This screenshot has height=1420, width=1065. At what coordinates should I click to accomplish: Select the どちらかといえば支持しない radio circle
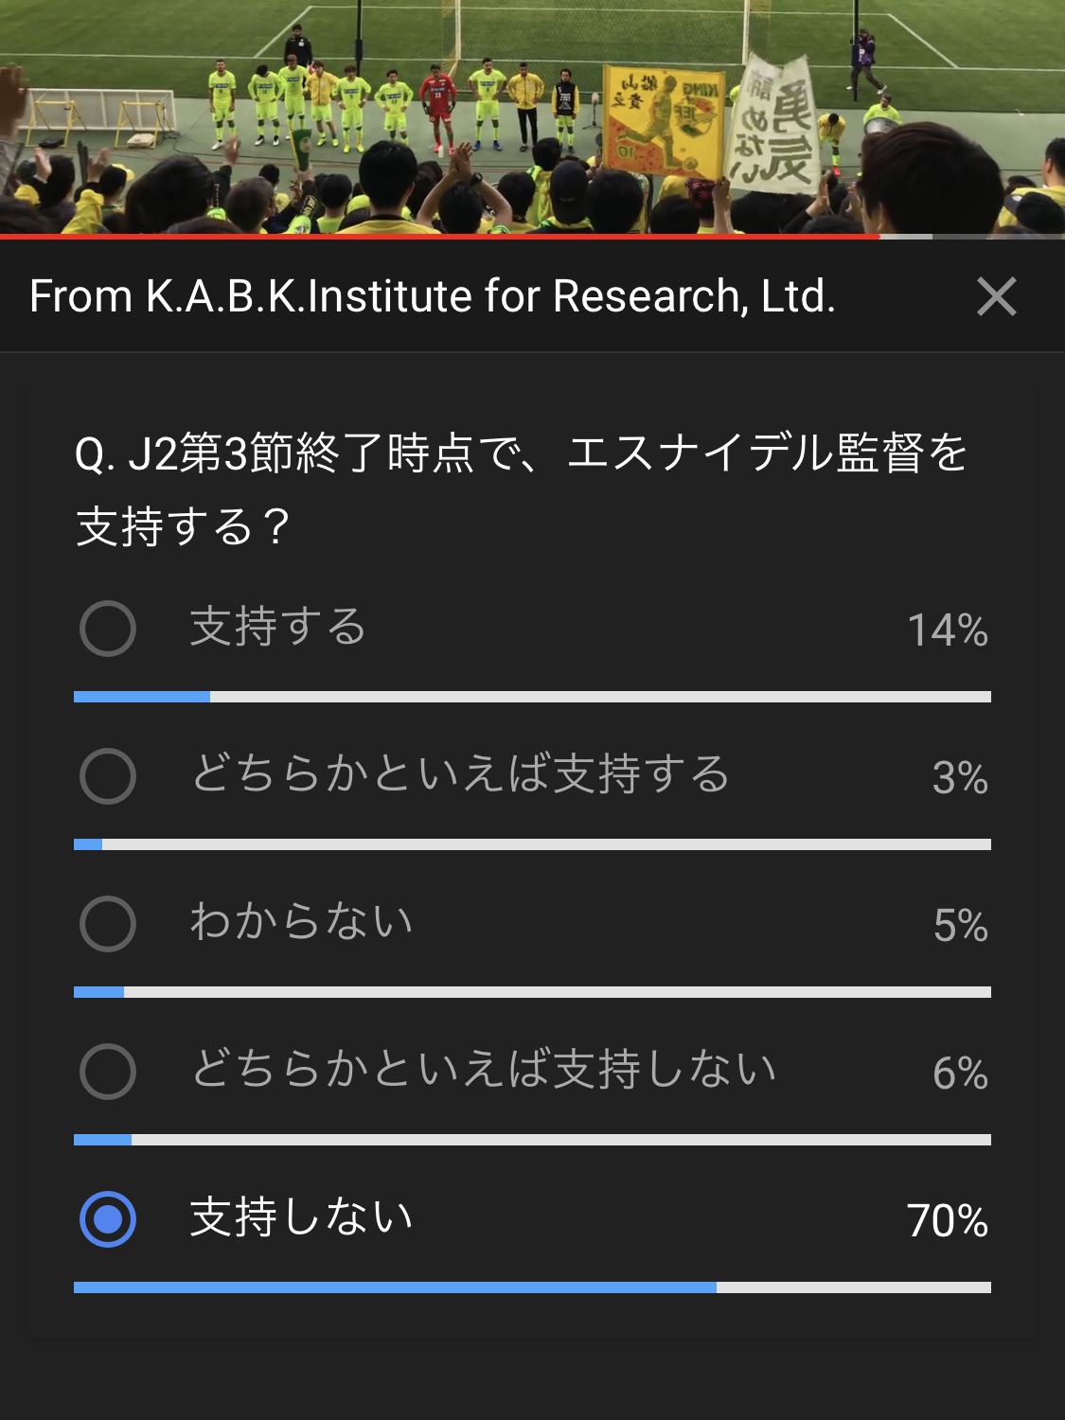[x=108, y=1072]
